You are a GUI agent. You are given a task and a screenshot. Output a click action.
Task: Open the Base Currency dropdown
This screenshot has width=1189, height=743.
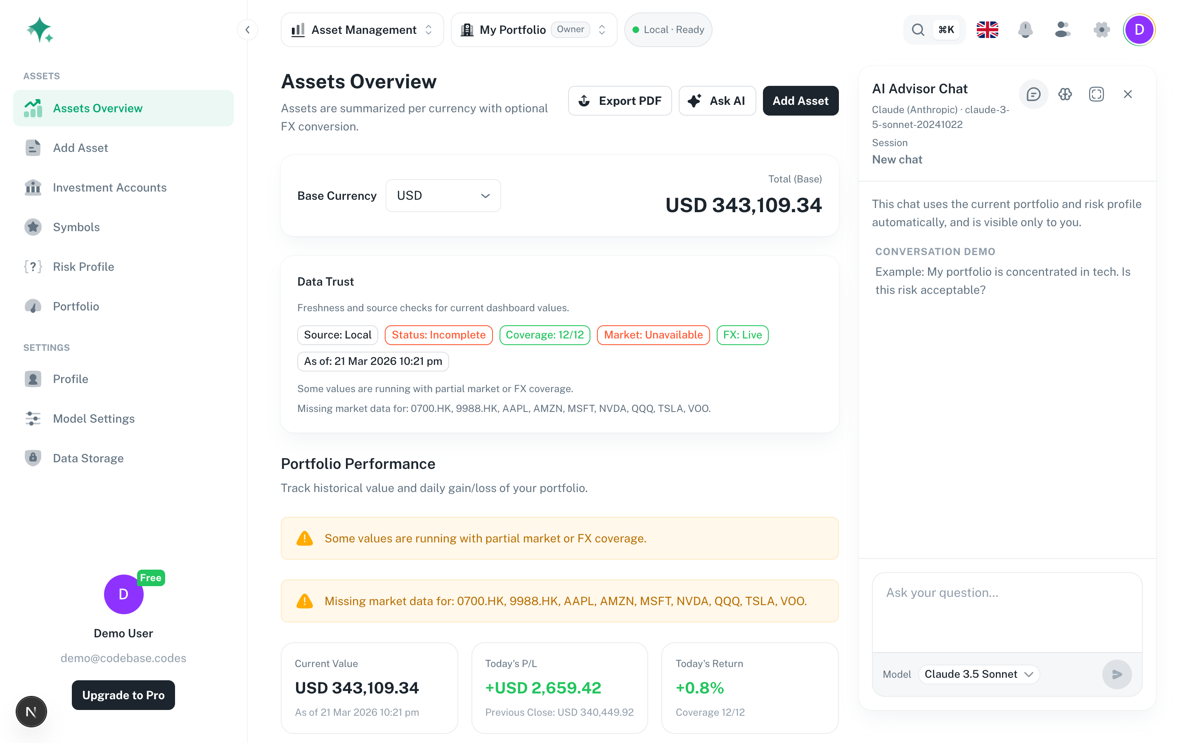point(443,195)
